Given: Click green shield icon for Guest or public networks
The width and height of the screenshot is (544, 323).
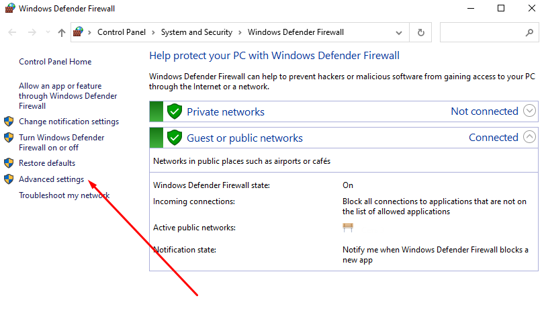Looking at the screenshot, I should [x=175, y=138].
